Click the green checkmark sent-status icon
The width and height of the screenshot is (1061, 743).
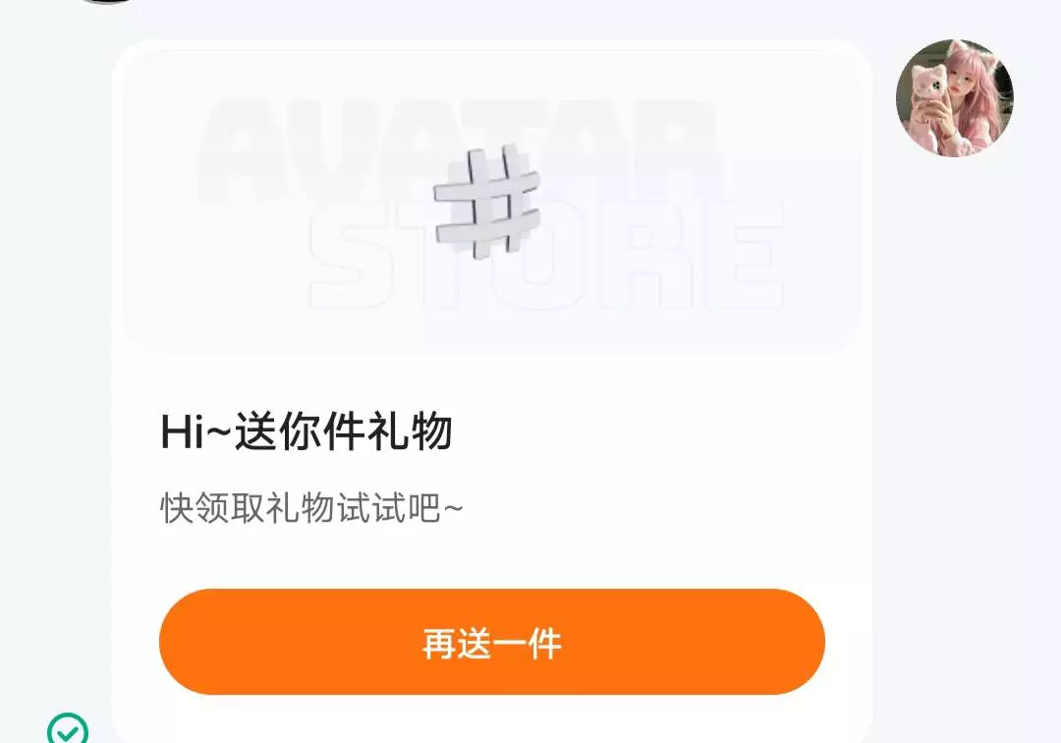67,729
